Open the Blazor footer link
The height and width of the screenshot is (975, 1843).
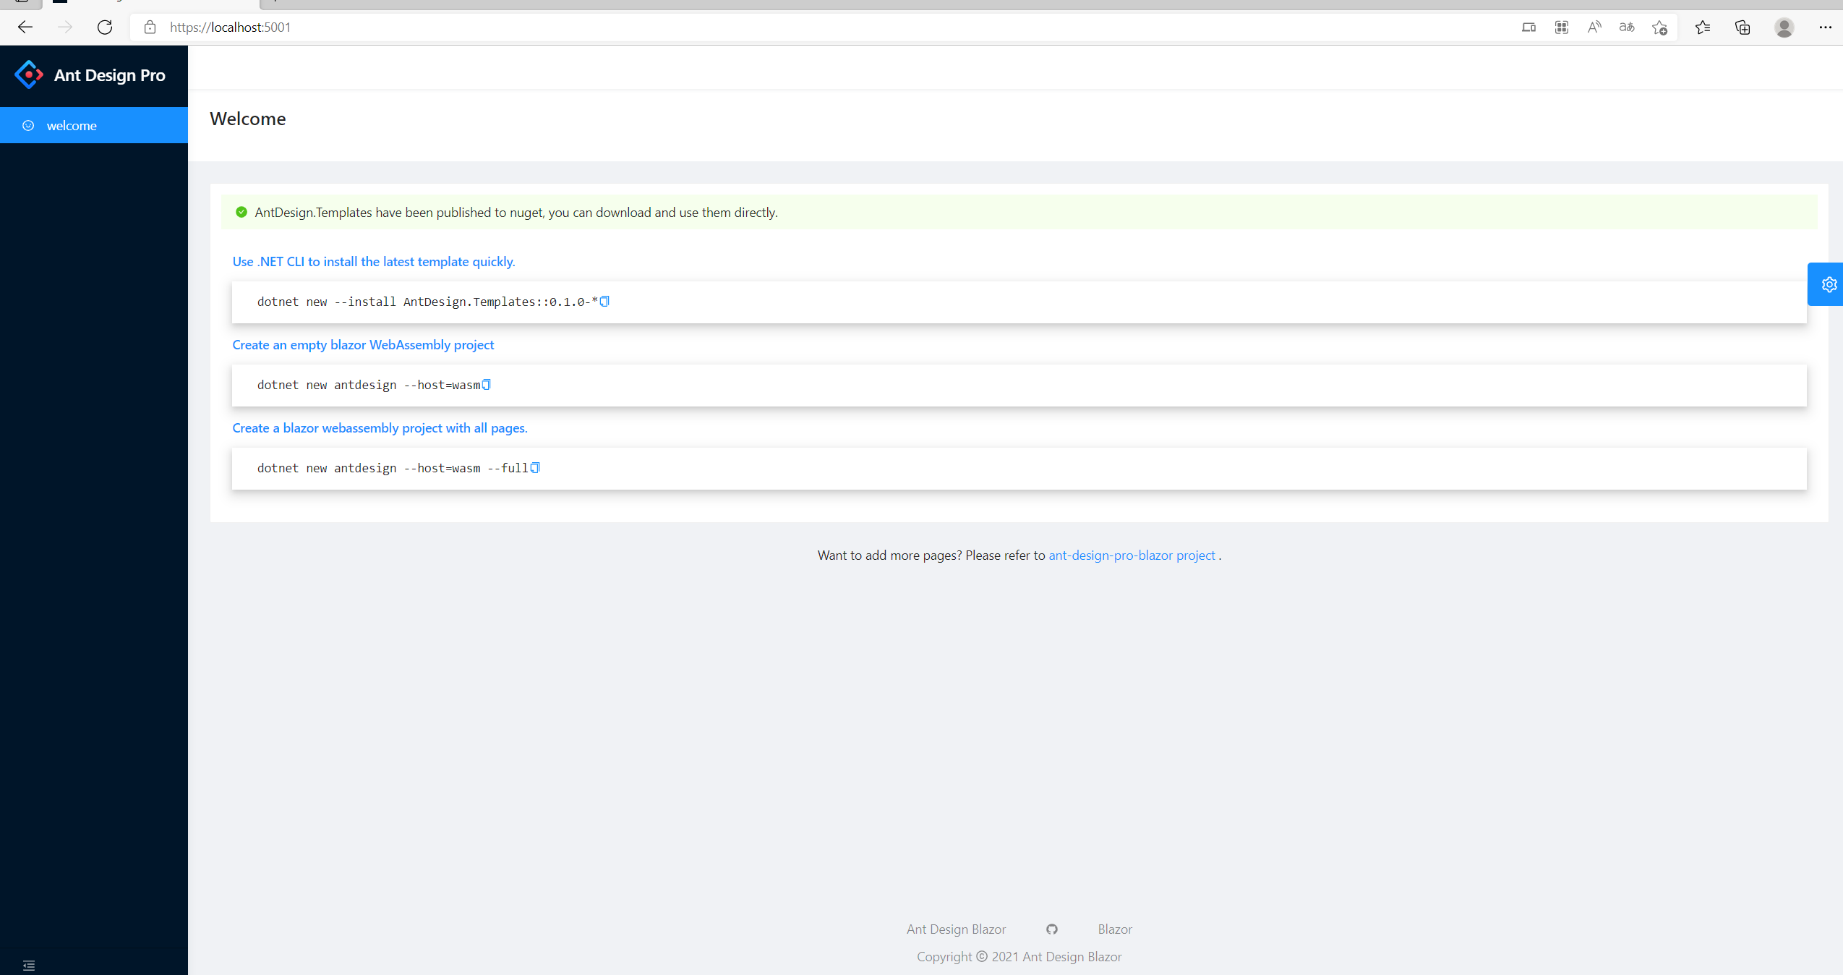pos(1115,929)
